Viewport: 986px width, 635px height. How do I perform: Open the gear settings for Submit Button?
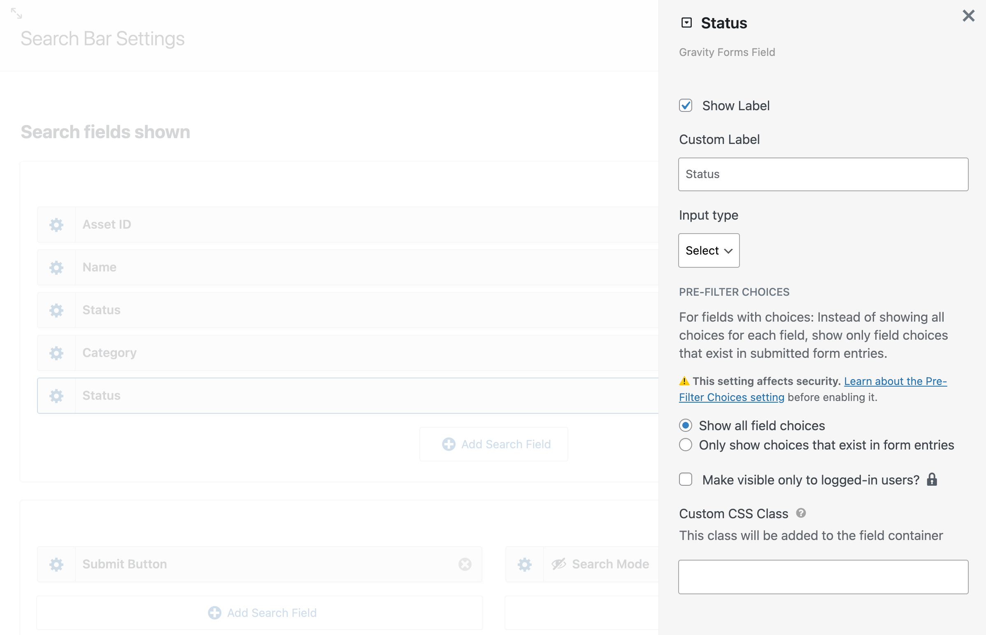click(x=56, y=565)
